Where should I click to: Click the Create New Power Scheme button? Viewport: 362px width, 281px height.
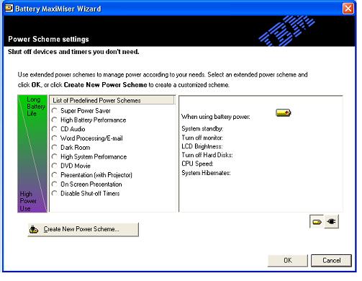[x=83, y=229]
